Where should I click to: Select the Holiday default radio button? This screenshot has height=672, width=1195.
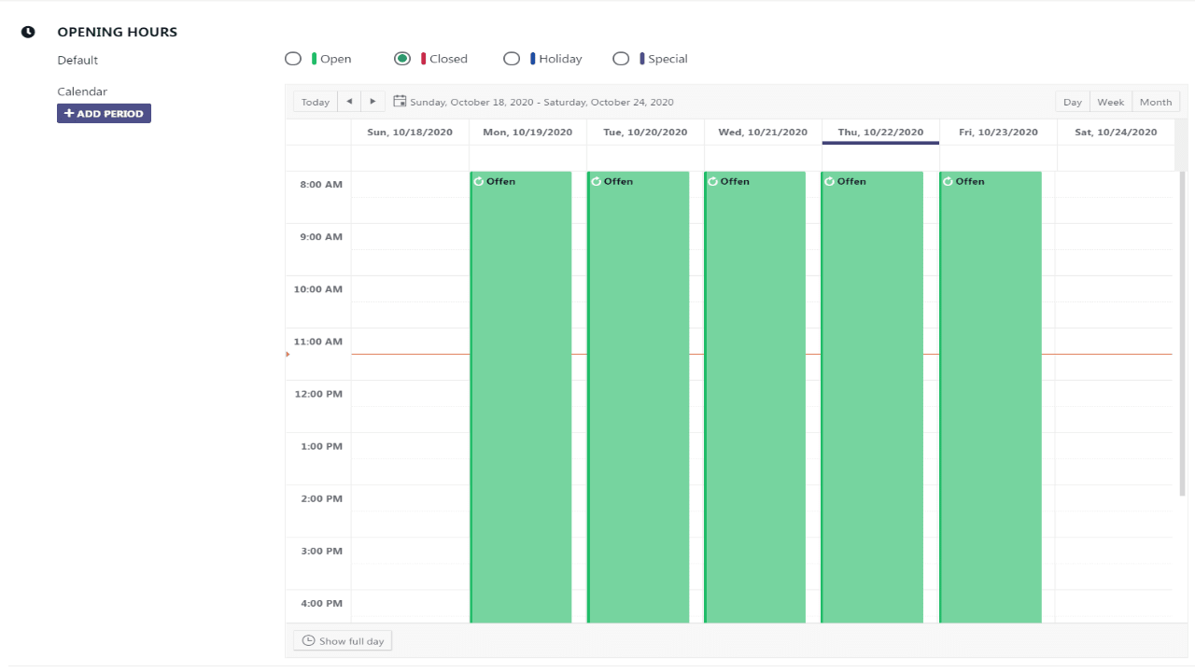512,59
